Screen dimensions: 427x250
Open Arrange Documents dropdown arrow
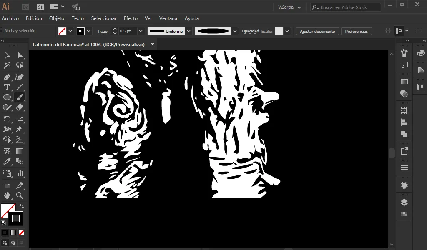pos(63,7)
